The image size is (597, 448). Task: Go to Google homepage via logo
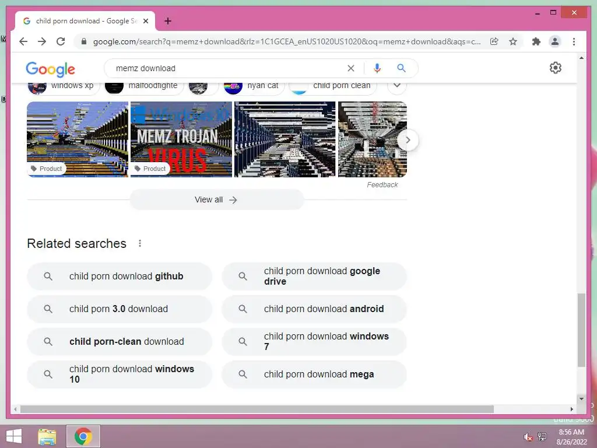(x=50, y=69)
